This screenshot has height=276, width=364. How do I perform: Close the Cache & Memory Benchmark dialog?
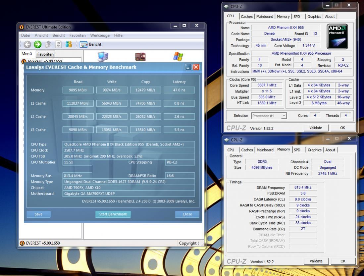click(x=196, y=67)
